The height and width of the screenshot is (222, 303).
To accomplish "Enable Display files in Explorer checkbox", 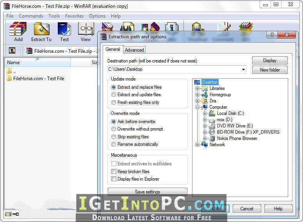I will tap(114, 179).
